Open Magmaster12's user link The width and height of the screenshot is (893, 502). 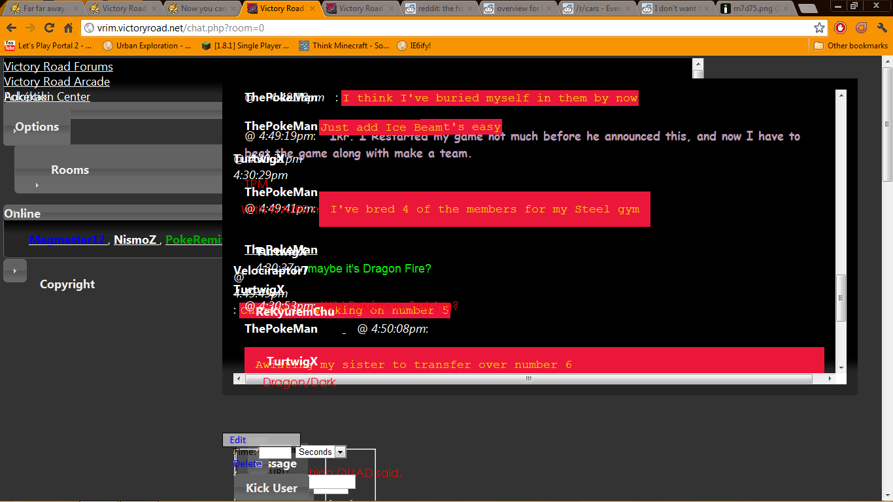click(67, 240)
